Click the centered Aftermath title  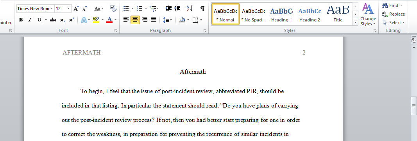pyautogui.click(x=193, y=72)
